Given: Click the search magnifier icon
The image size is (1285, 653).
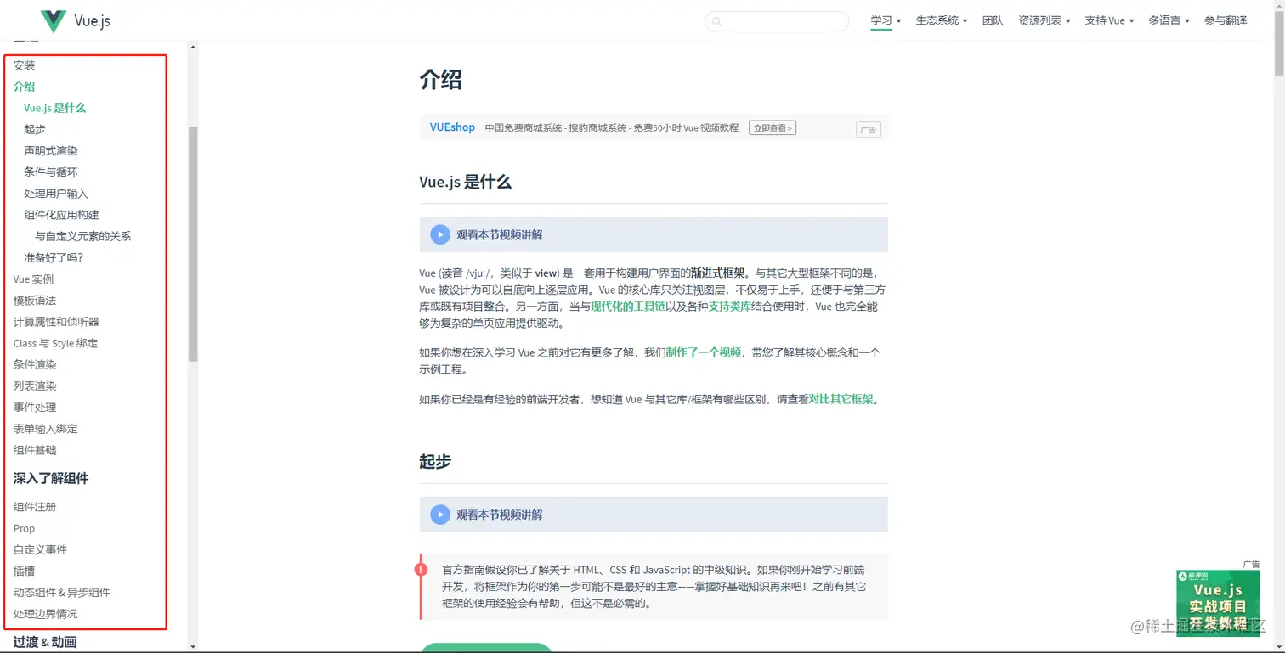Looking at the screenshot, I should 717,21.
